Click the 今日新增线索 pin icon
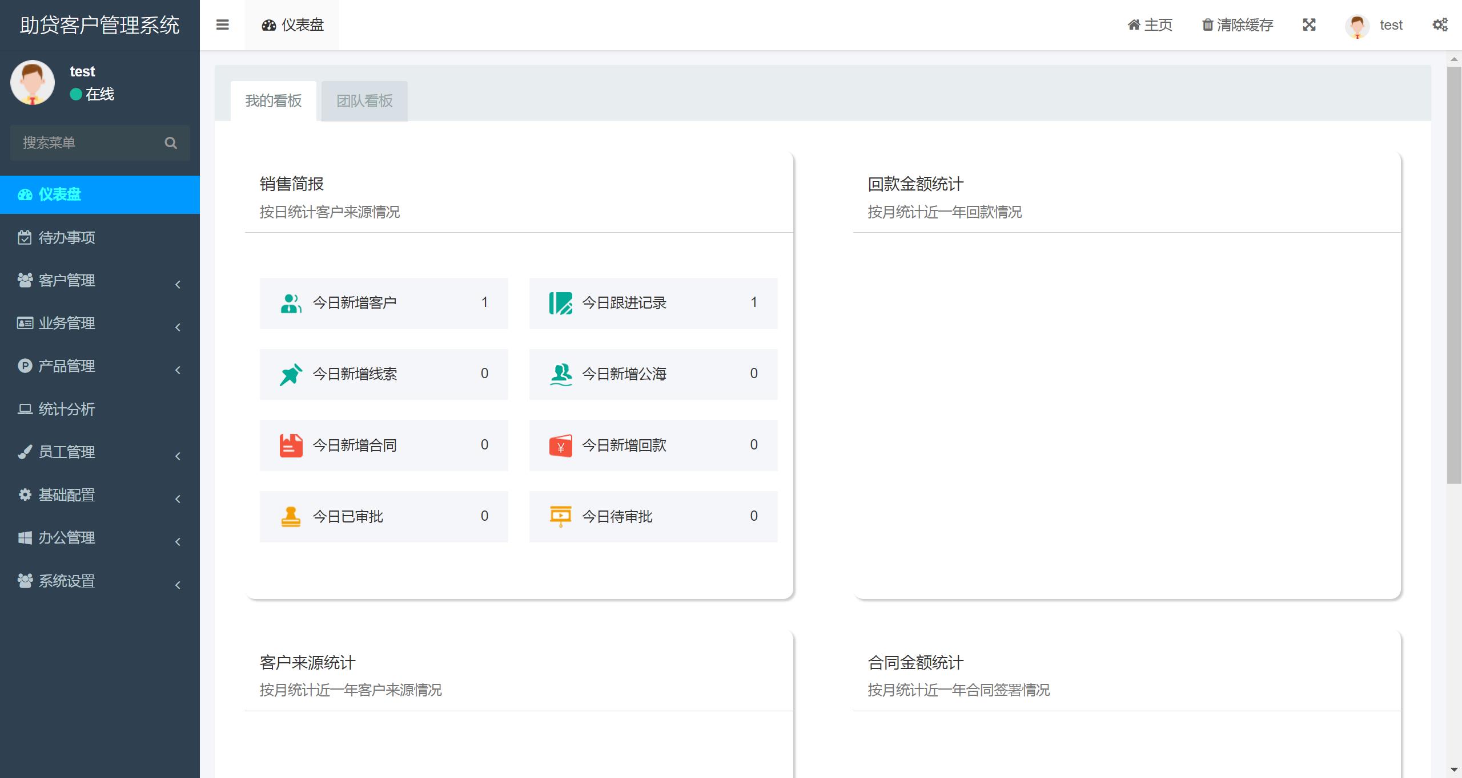Screen dimensions: 1462x778 (291, 374)
